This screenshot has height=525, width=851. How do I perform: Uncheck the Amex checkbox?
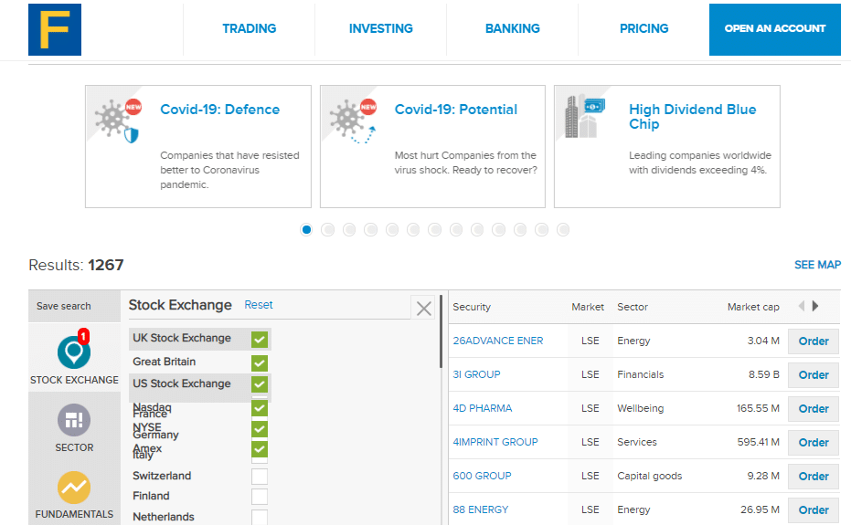coord(260,448)
